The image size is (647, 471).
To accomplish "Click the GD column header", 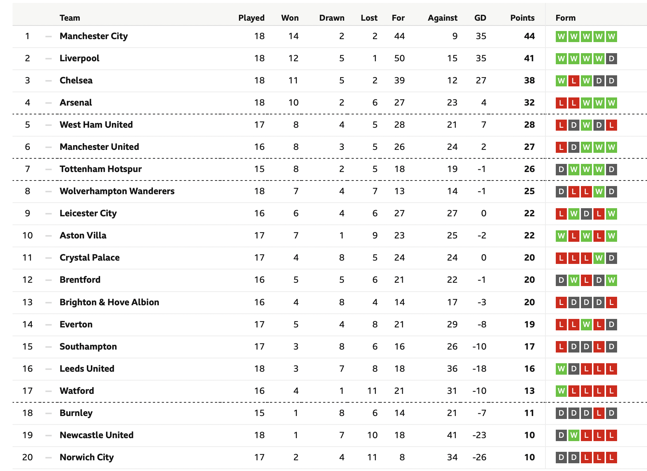I will tap(480, 18).
